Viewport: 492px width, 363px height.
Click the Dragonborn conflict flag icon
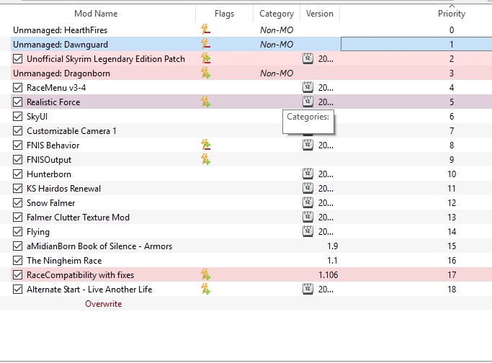click(x=205, y=73)
